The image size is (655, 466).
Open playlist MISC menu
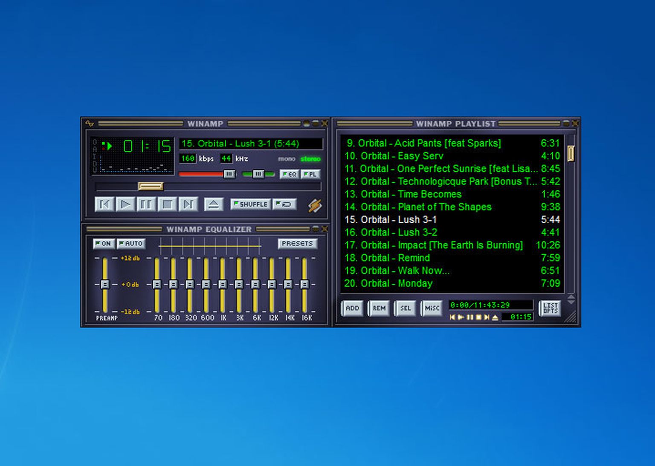432,308
